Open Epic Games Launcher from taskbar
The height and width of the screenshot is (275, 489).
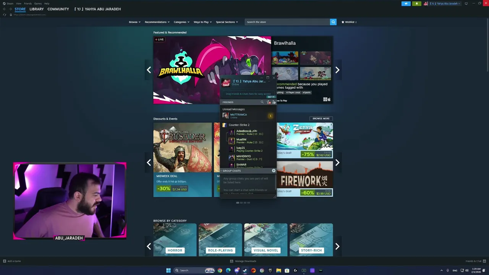coord(270,270)
